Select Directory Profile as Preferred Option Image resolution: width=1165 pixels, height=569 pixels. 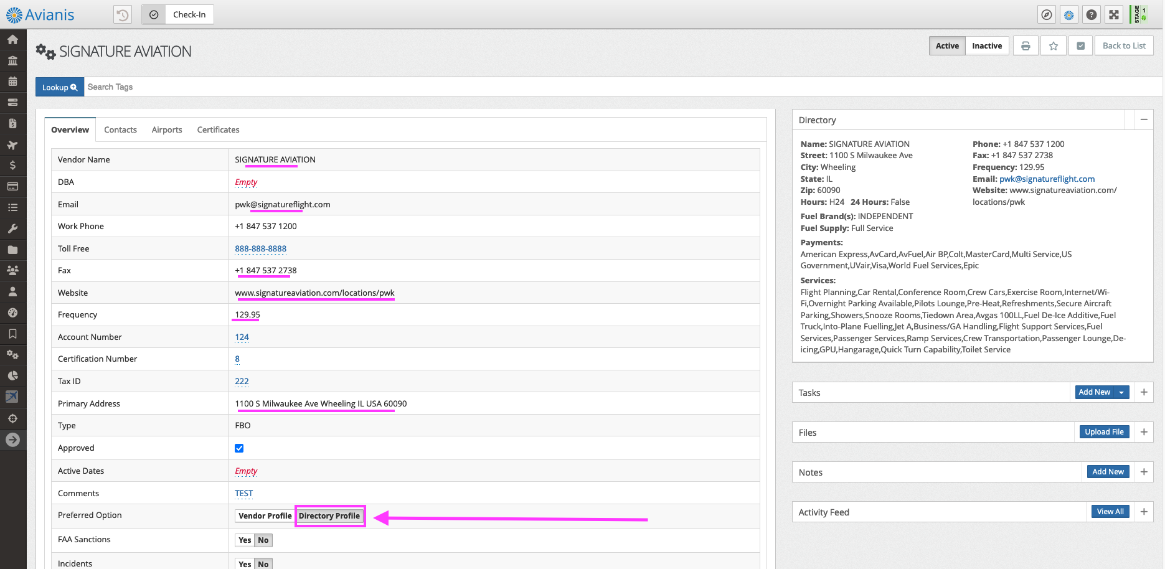point(329,516)
